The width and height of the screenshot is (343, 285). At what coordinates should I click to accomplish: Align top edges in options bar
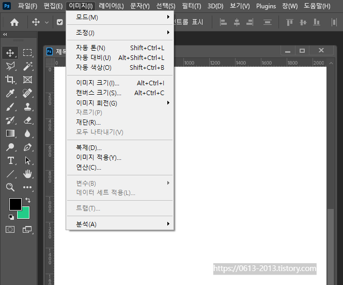(290, 22)
